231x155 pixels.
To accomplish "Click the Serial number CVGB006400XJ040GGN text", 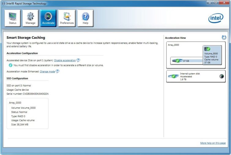I will (28, 94).
